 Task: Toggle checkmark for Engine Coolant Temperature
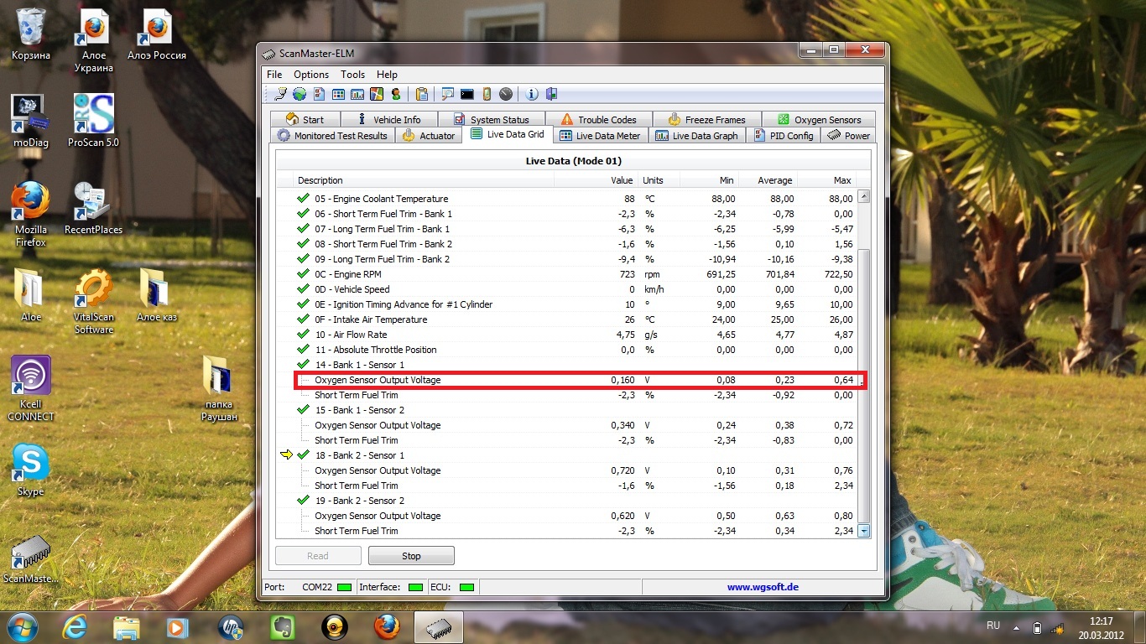[x=303, y=199]
